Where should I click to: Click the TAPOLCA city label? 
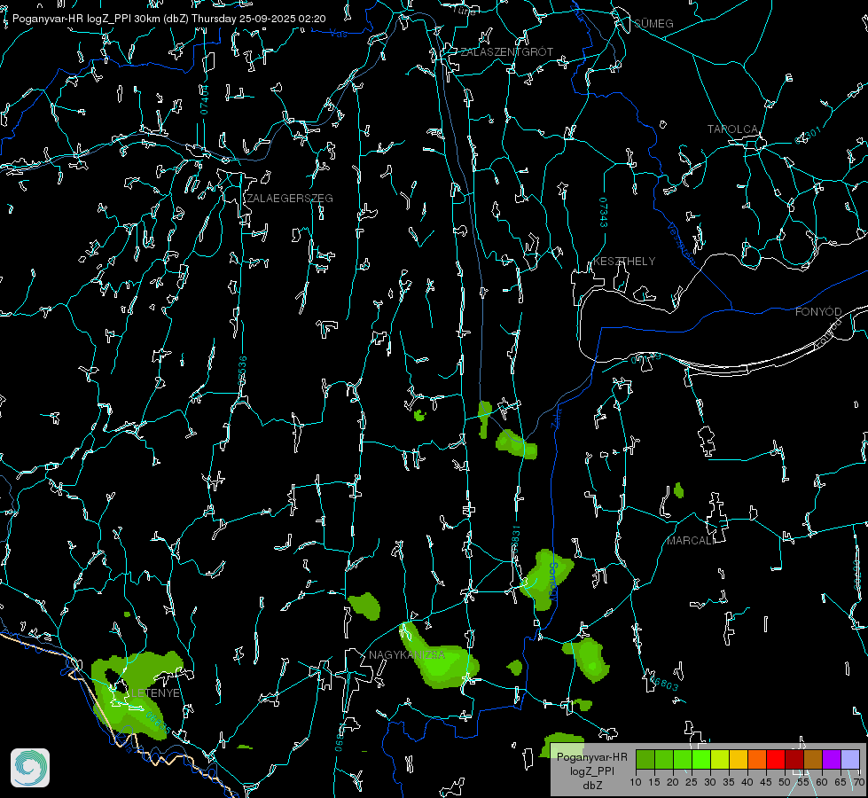click(732, 129)
